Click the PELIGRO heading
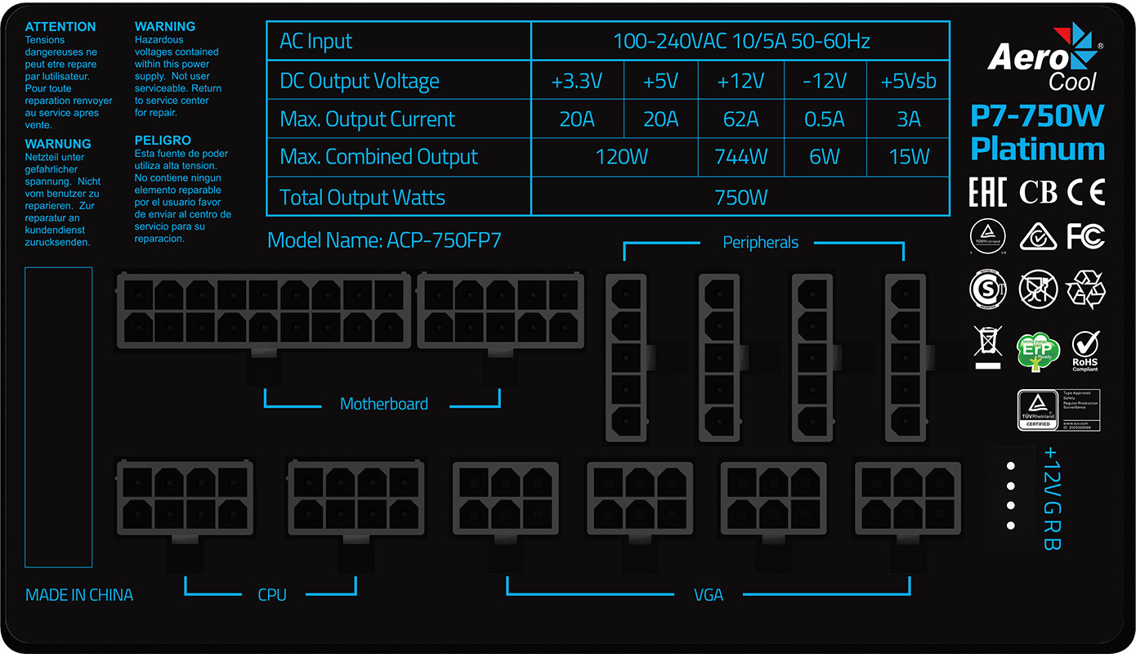The width and height of the screenshot is (1136, 654). [x=163, y=141]
